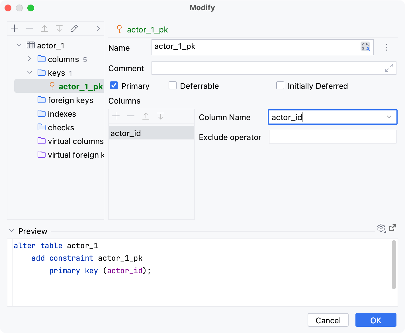Check Initially Deferred
Screen dimensions: 405x333
pos(280,85)
